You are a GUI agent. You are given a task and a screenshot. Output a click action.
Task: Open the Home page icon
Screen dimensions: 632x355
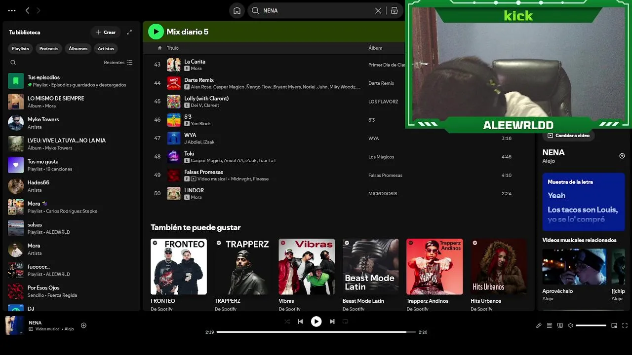[237, 10]
